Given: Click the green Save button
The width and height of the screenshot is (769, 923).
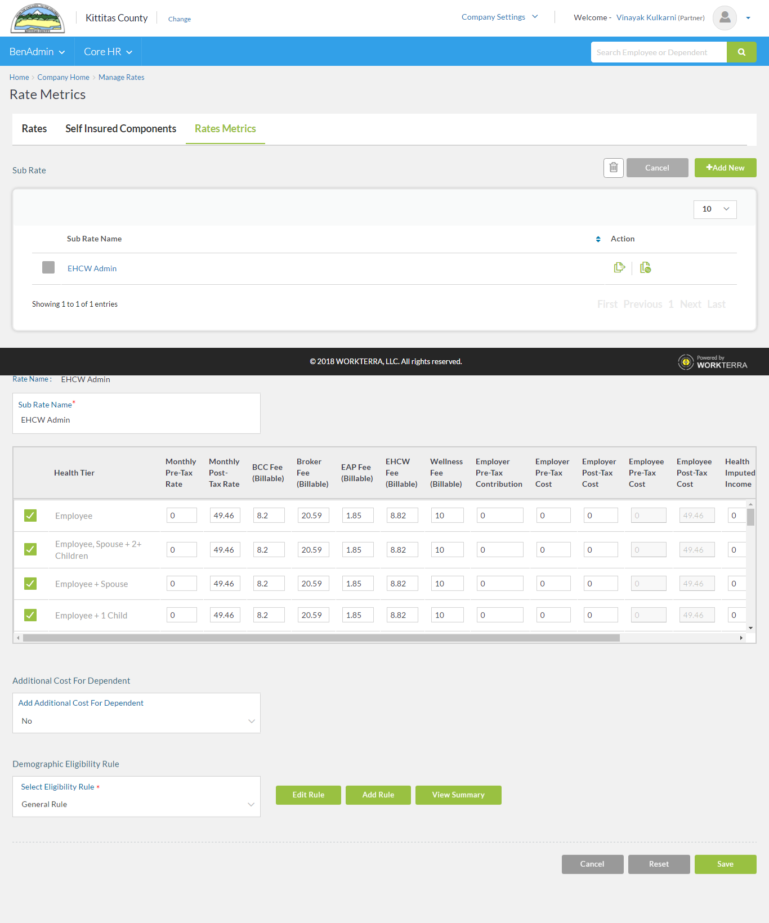Looking at the screenshot, I should coord(725,864).
